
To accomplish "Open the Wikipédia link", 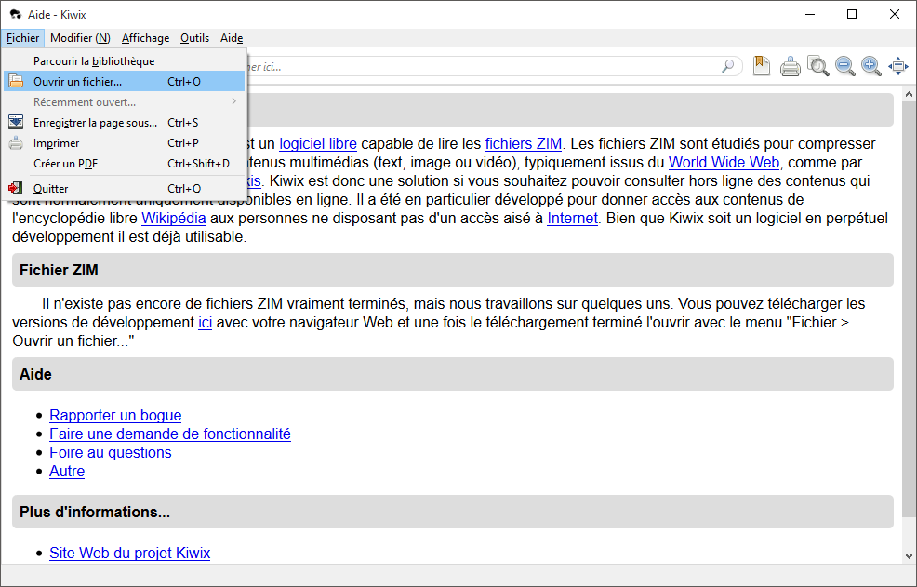I will [x=174, y=219].
